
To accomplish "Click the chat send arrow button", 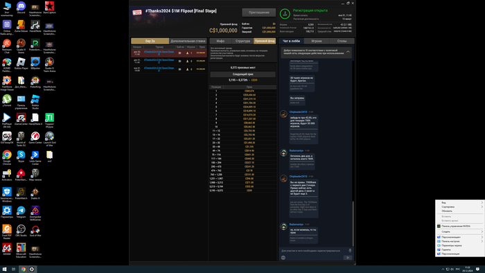I will pos(348,258).
